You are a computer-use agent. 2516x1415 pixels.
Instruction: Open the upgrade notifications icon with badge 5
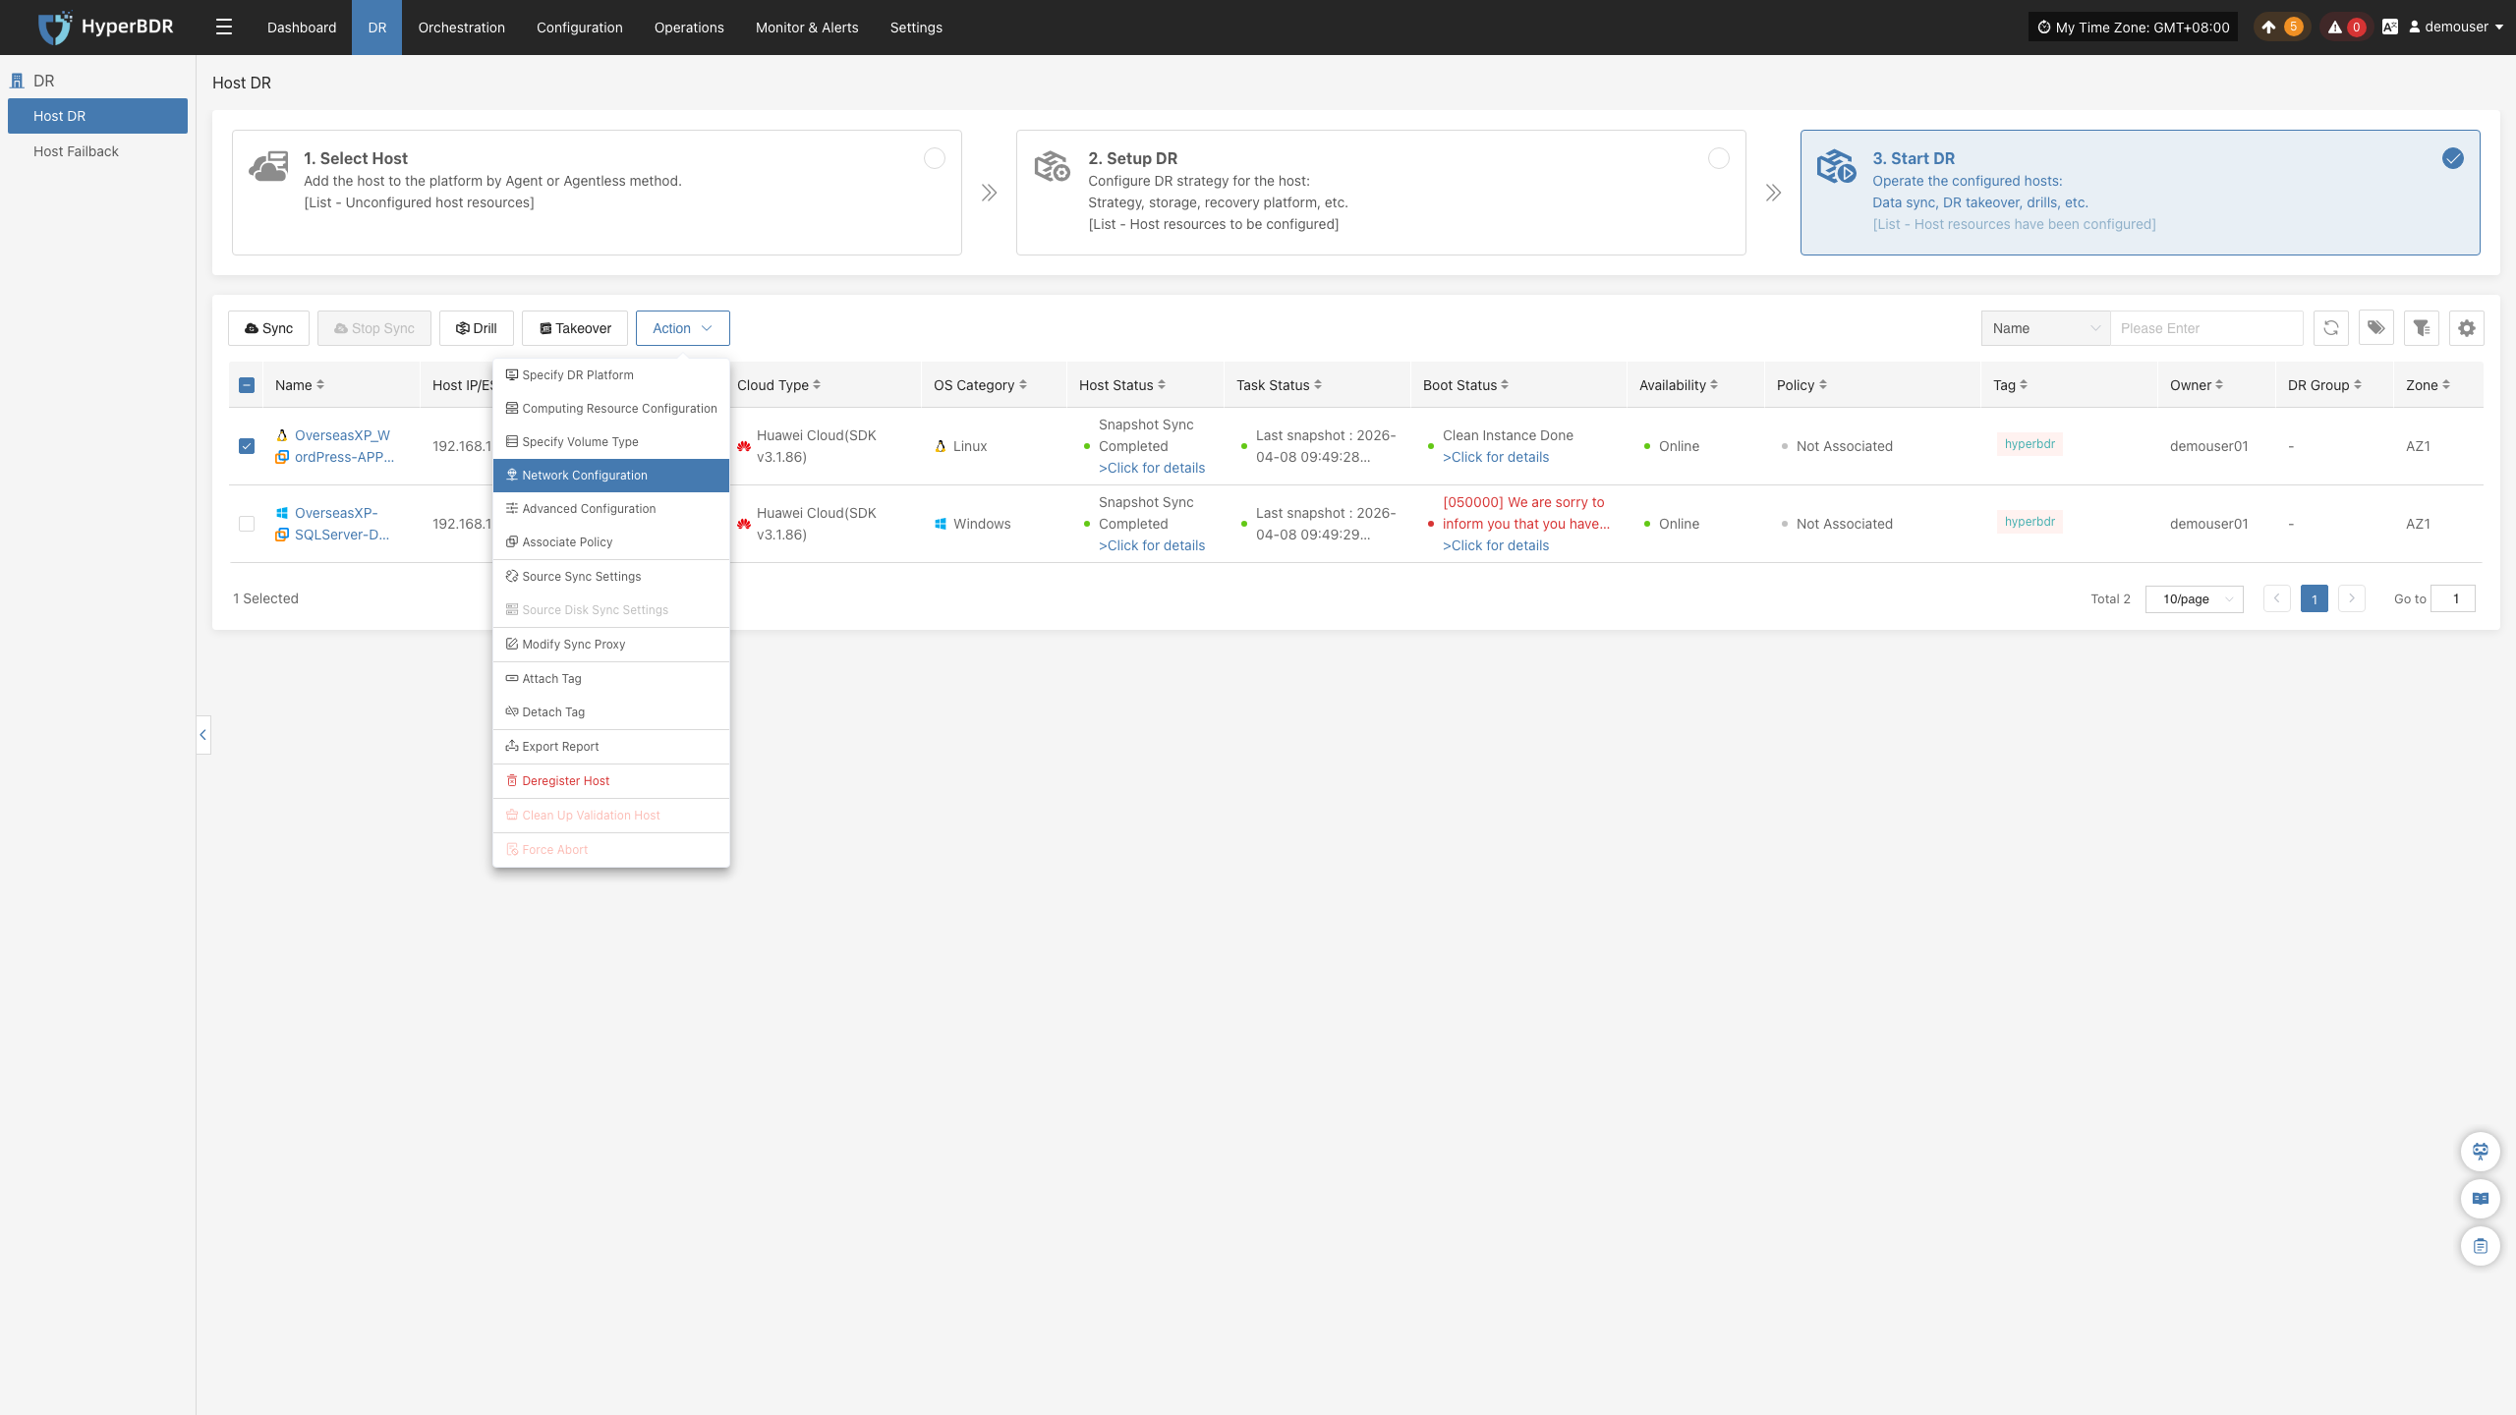click(2280, 28)
